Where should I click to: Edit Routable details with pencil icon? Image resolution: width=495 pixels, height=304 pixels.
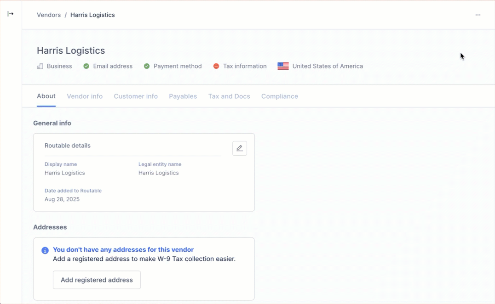coord(240,148)
